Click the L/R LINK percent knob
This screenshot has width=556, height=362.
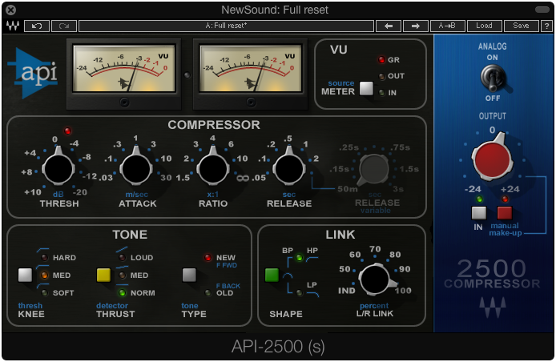tap(376, 280)
